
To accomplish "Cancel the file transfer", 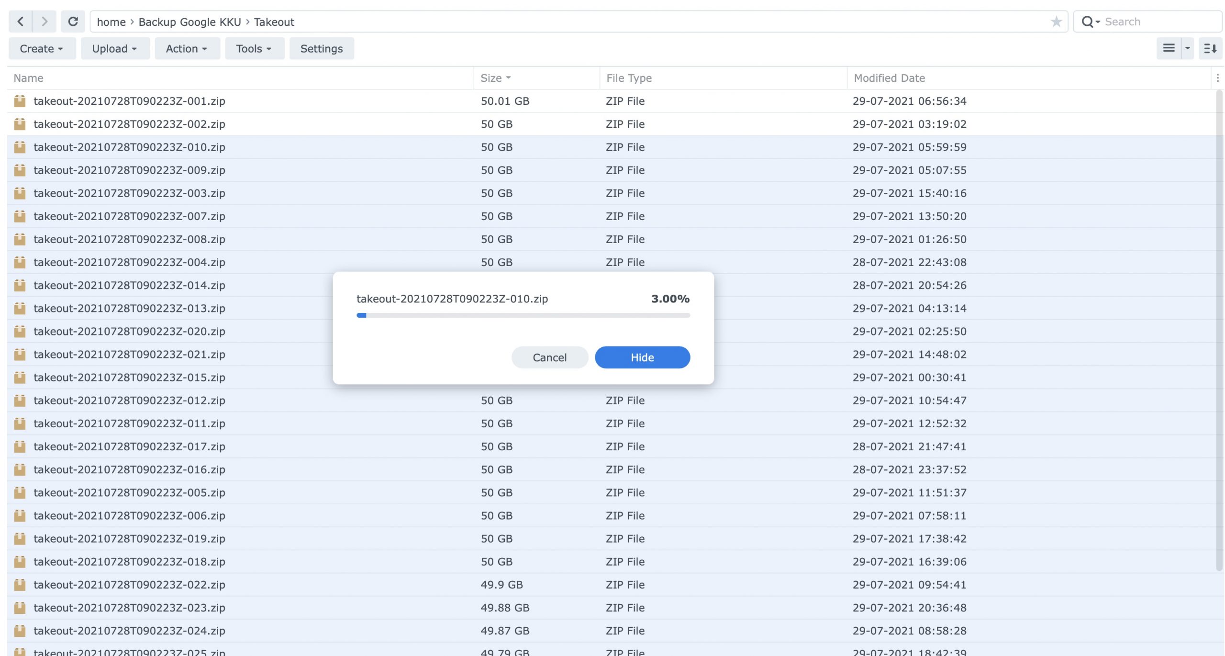I will tap(549, 357).
